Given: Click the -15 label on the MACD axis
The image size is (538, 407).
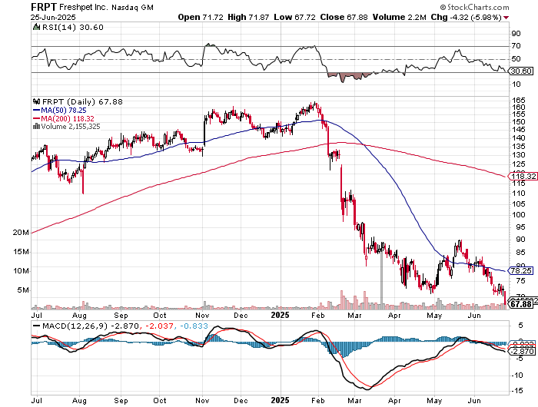Looking at the screenshot, I should click(x=517, y=391).
